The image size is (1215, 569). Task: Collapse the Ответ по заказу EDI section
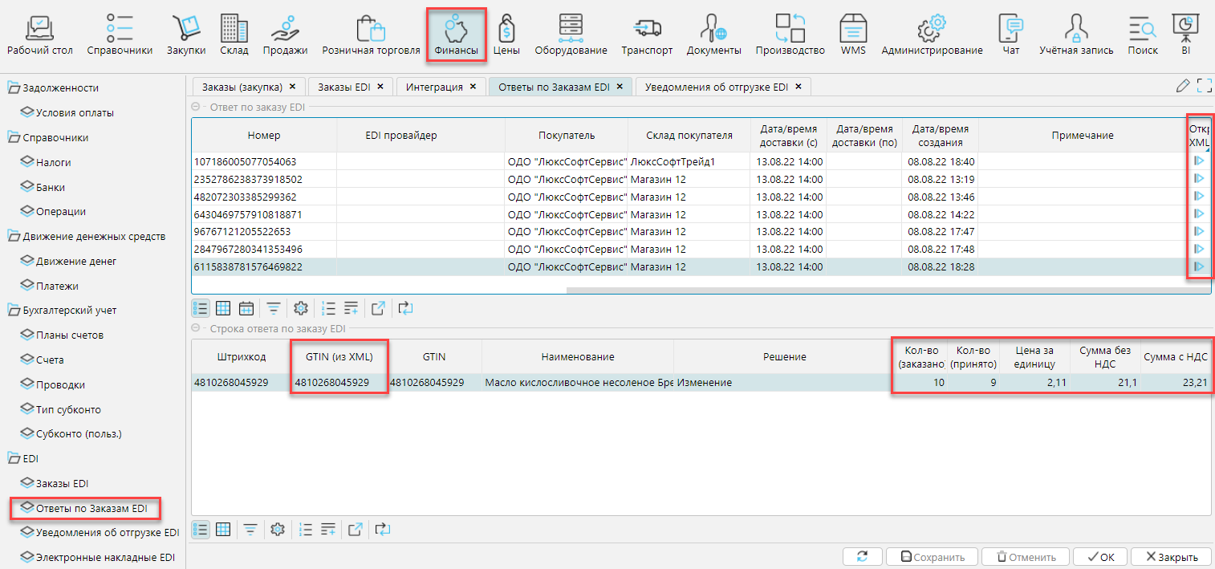pyautogui.click(x=195, y=106)
